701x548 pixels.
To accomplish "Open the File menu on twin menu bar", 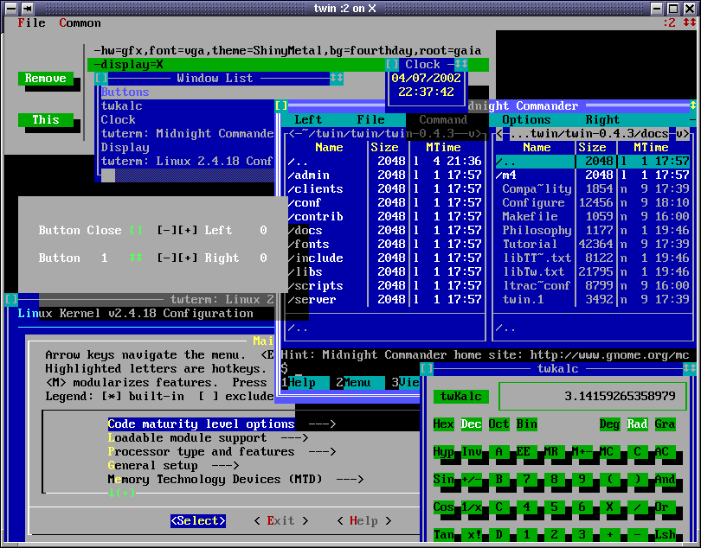I will 30,23.
